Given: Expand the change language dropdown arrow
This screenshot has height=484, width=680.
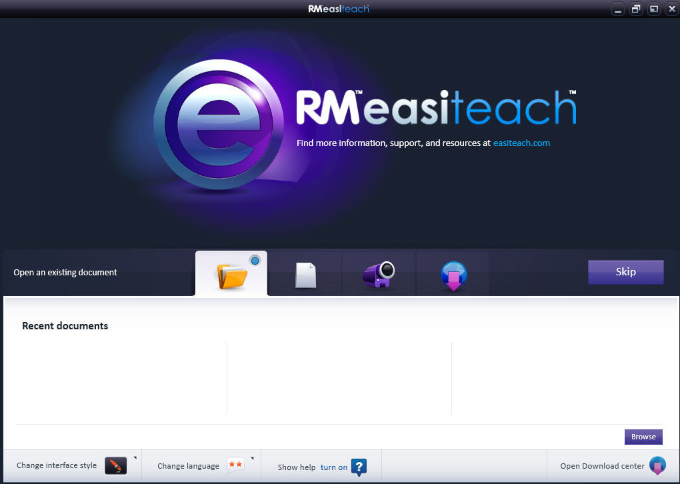Looking at the screenshot, I should pos(252,458).
